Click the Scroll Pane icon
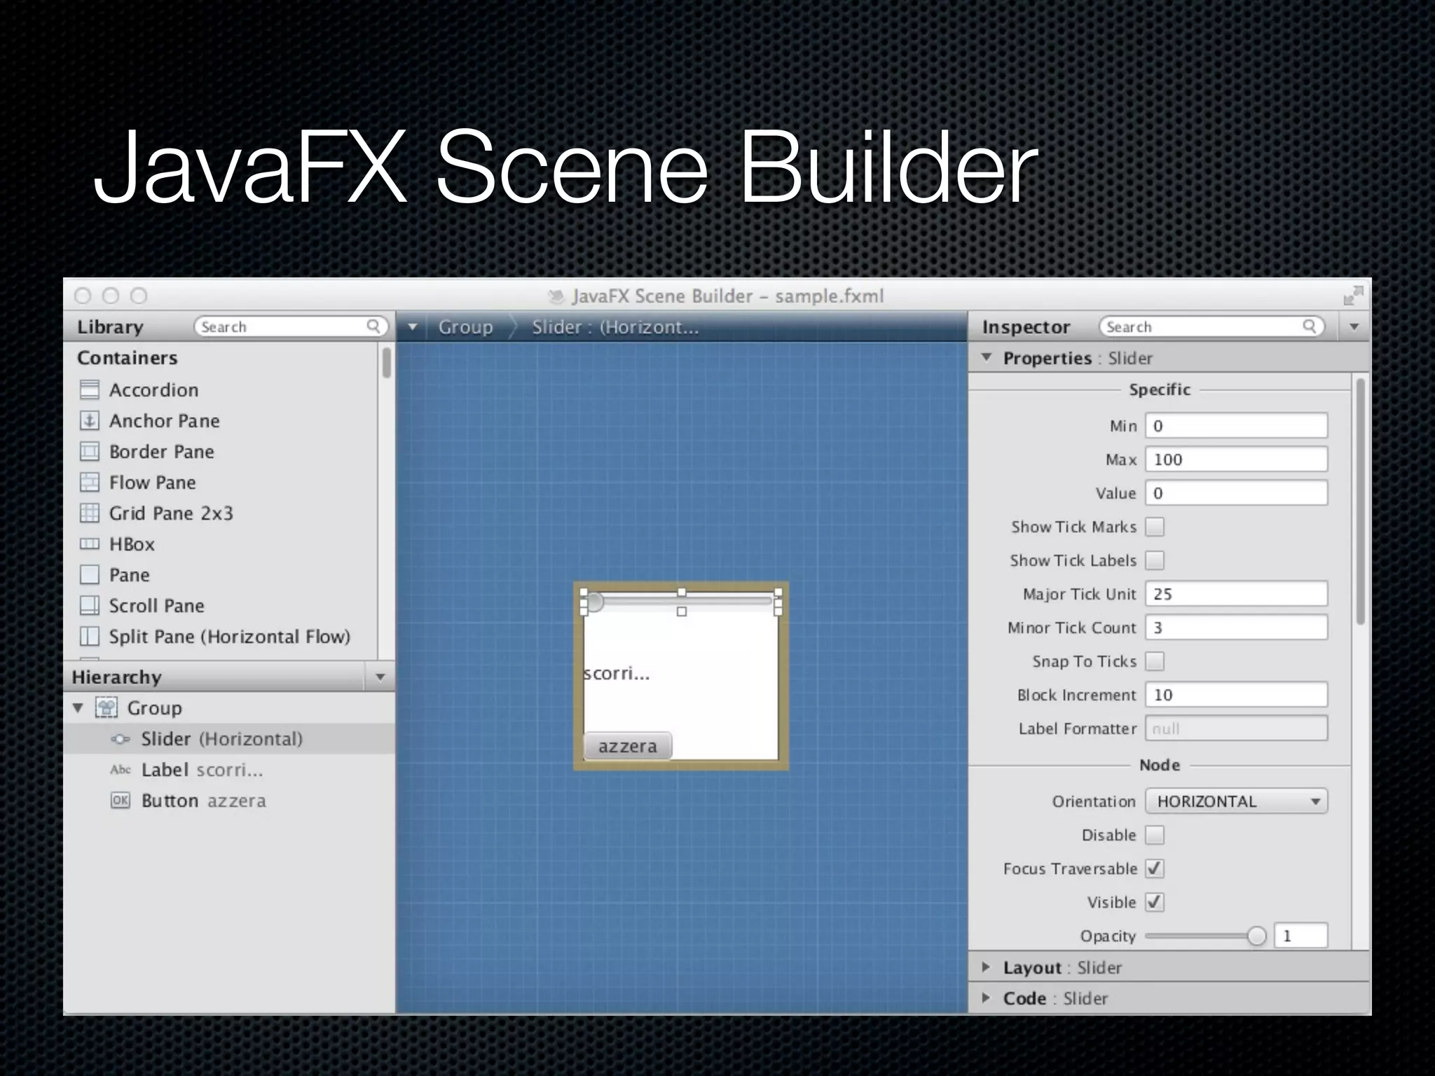 90,605
